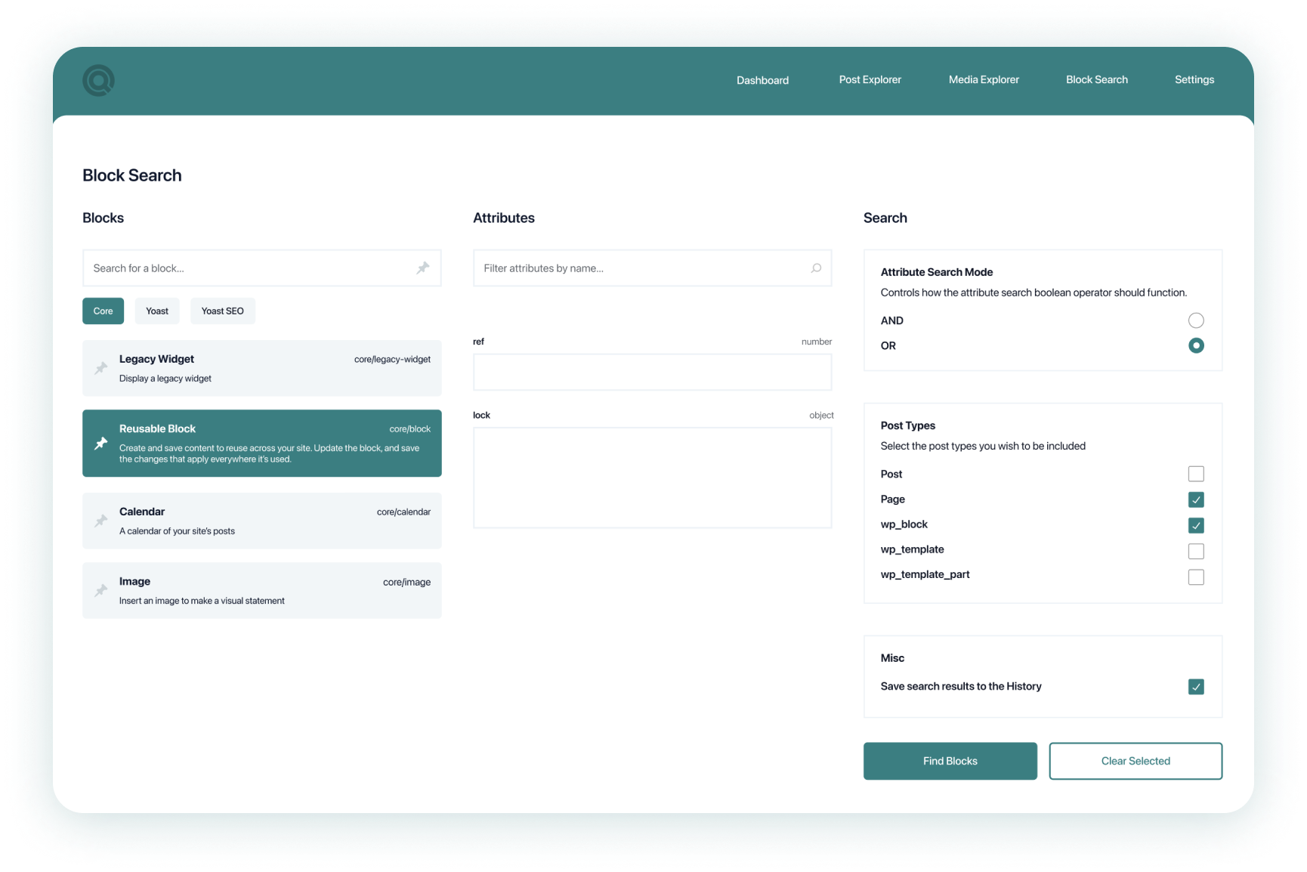Click the lock object text area
This screenshot has height=872, width=1307.
652,478
